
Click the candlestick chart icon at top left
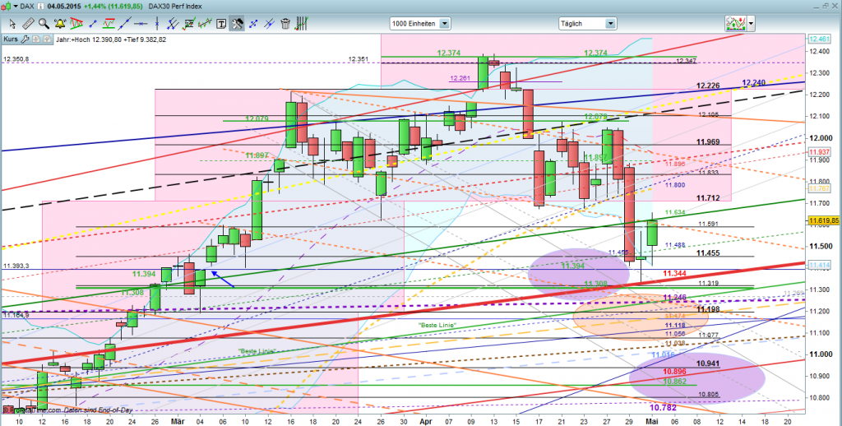7,7
